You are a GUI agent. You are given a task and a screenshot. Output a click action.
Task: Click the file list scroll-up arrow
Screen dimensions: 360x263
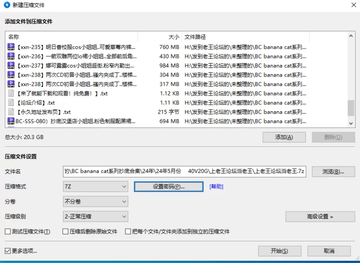pyautogui.click(x=351, y=36)
